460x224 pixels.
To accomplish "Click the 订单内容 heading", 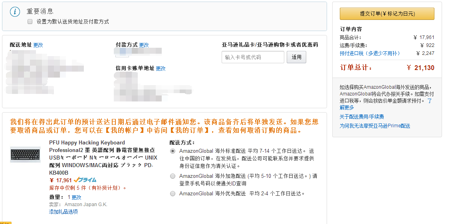I will [351, 29].
